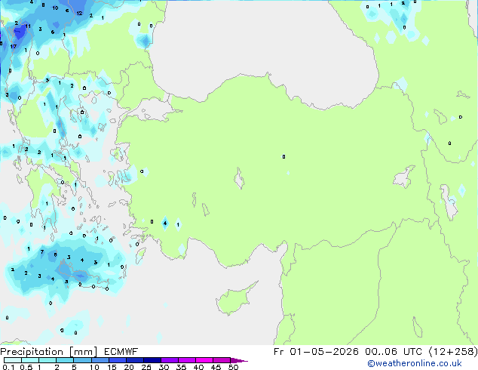The width and height of the screenshot is (478, 370).
Task: Select the legend swatch between 25 and 30
Action: click(x=152, y=360)
